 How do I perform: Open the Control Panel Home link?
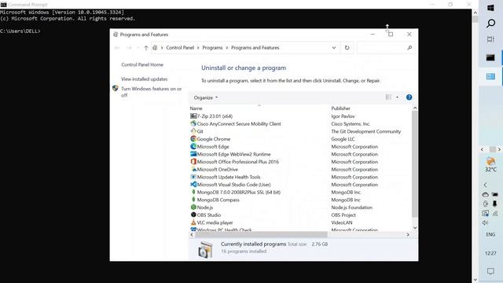(x=142, y=64)
